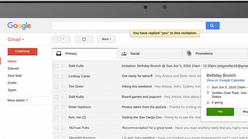Image resolution: width=248 pixels, height=139 pixels.
Task: Click the person icon beside 4 going
Action: 208,102
